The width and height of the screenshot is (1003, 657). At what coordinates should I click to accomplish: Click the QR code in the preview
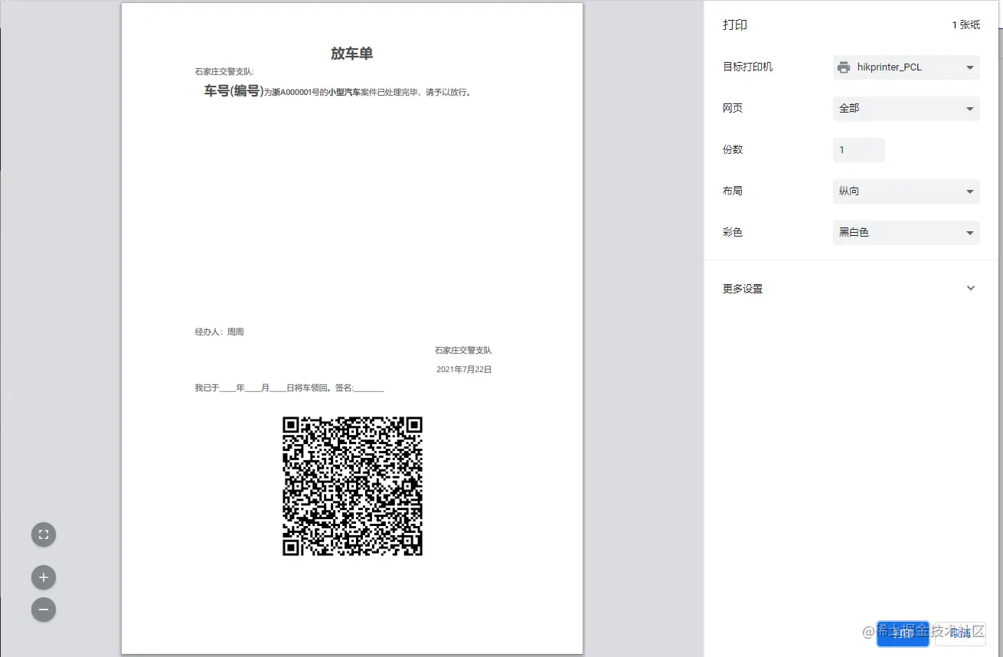click(x=352, y=486)
